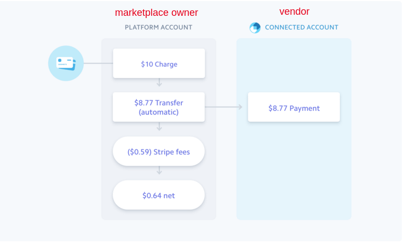Click the red "marketplace owner" label
The image size is (410, 244).
[157, 13]
